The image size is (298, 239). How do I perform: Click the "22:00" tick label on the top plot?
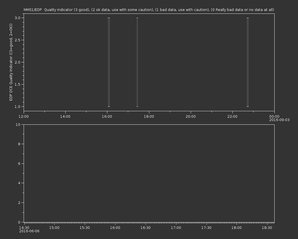pyautogui.click(x=232, y=116)
